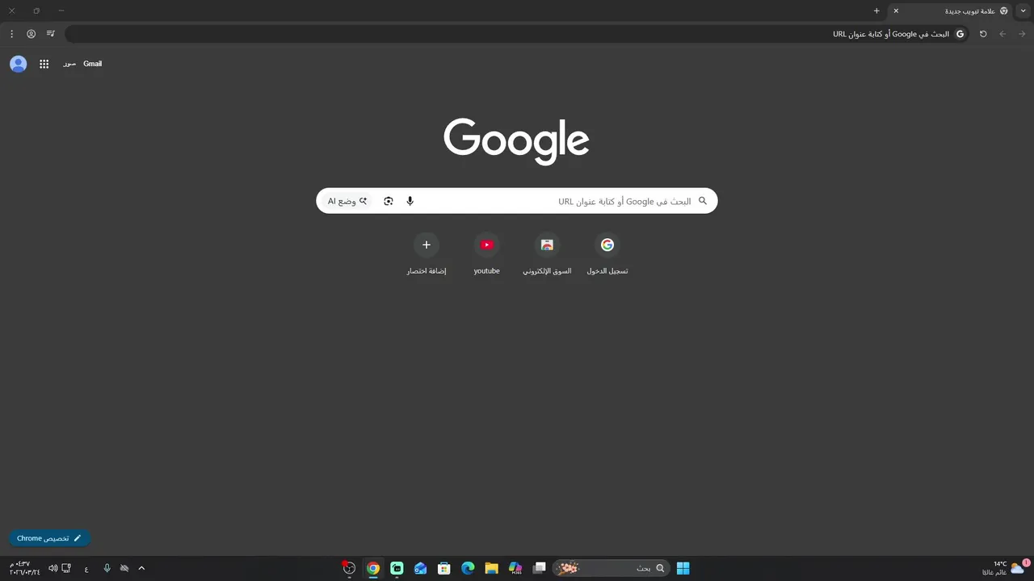
Task: Open the teal app icon next to Chrome
Action: coord(397,568)
